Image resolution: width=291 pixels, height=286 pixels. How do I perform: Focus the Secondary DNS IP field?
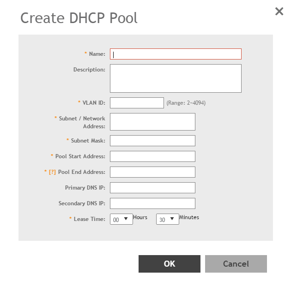point(152,203)
